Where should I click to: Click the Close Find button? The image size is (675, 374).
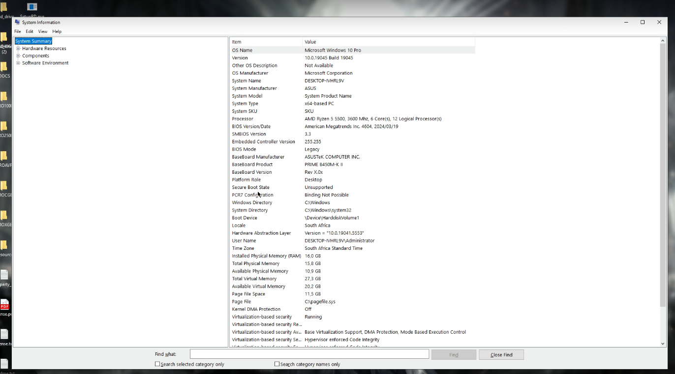(x=501, y=355)
